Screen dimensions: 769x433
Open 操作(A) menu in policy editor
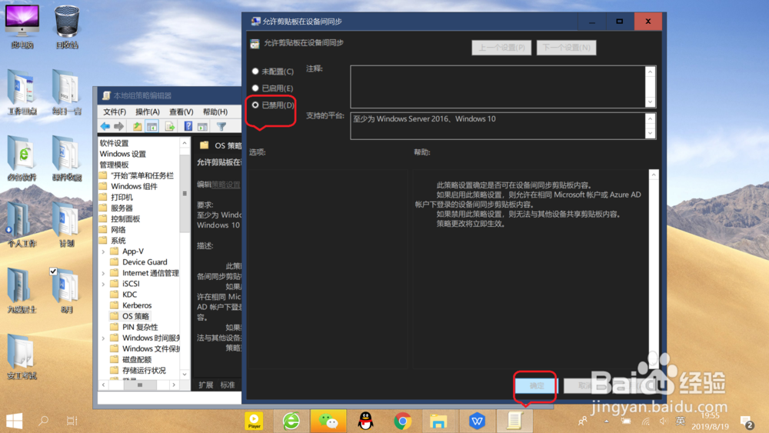(x=148, y=112)
